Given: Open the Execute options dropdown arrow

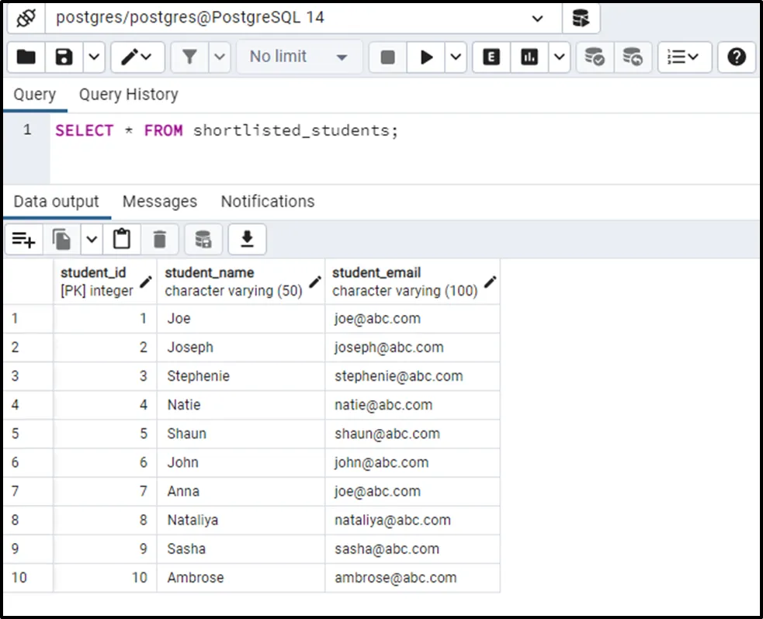Looking at the screenshot, I should 456,57.
